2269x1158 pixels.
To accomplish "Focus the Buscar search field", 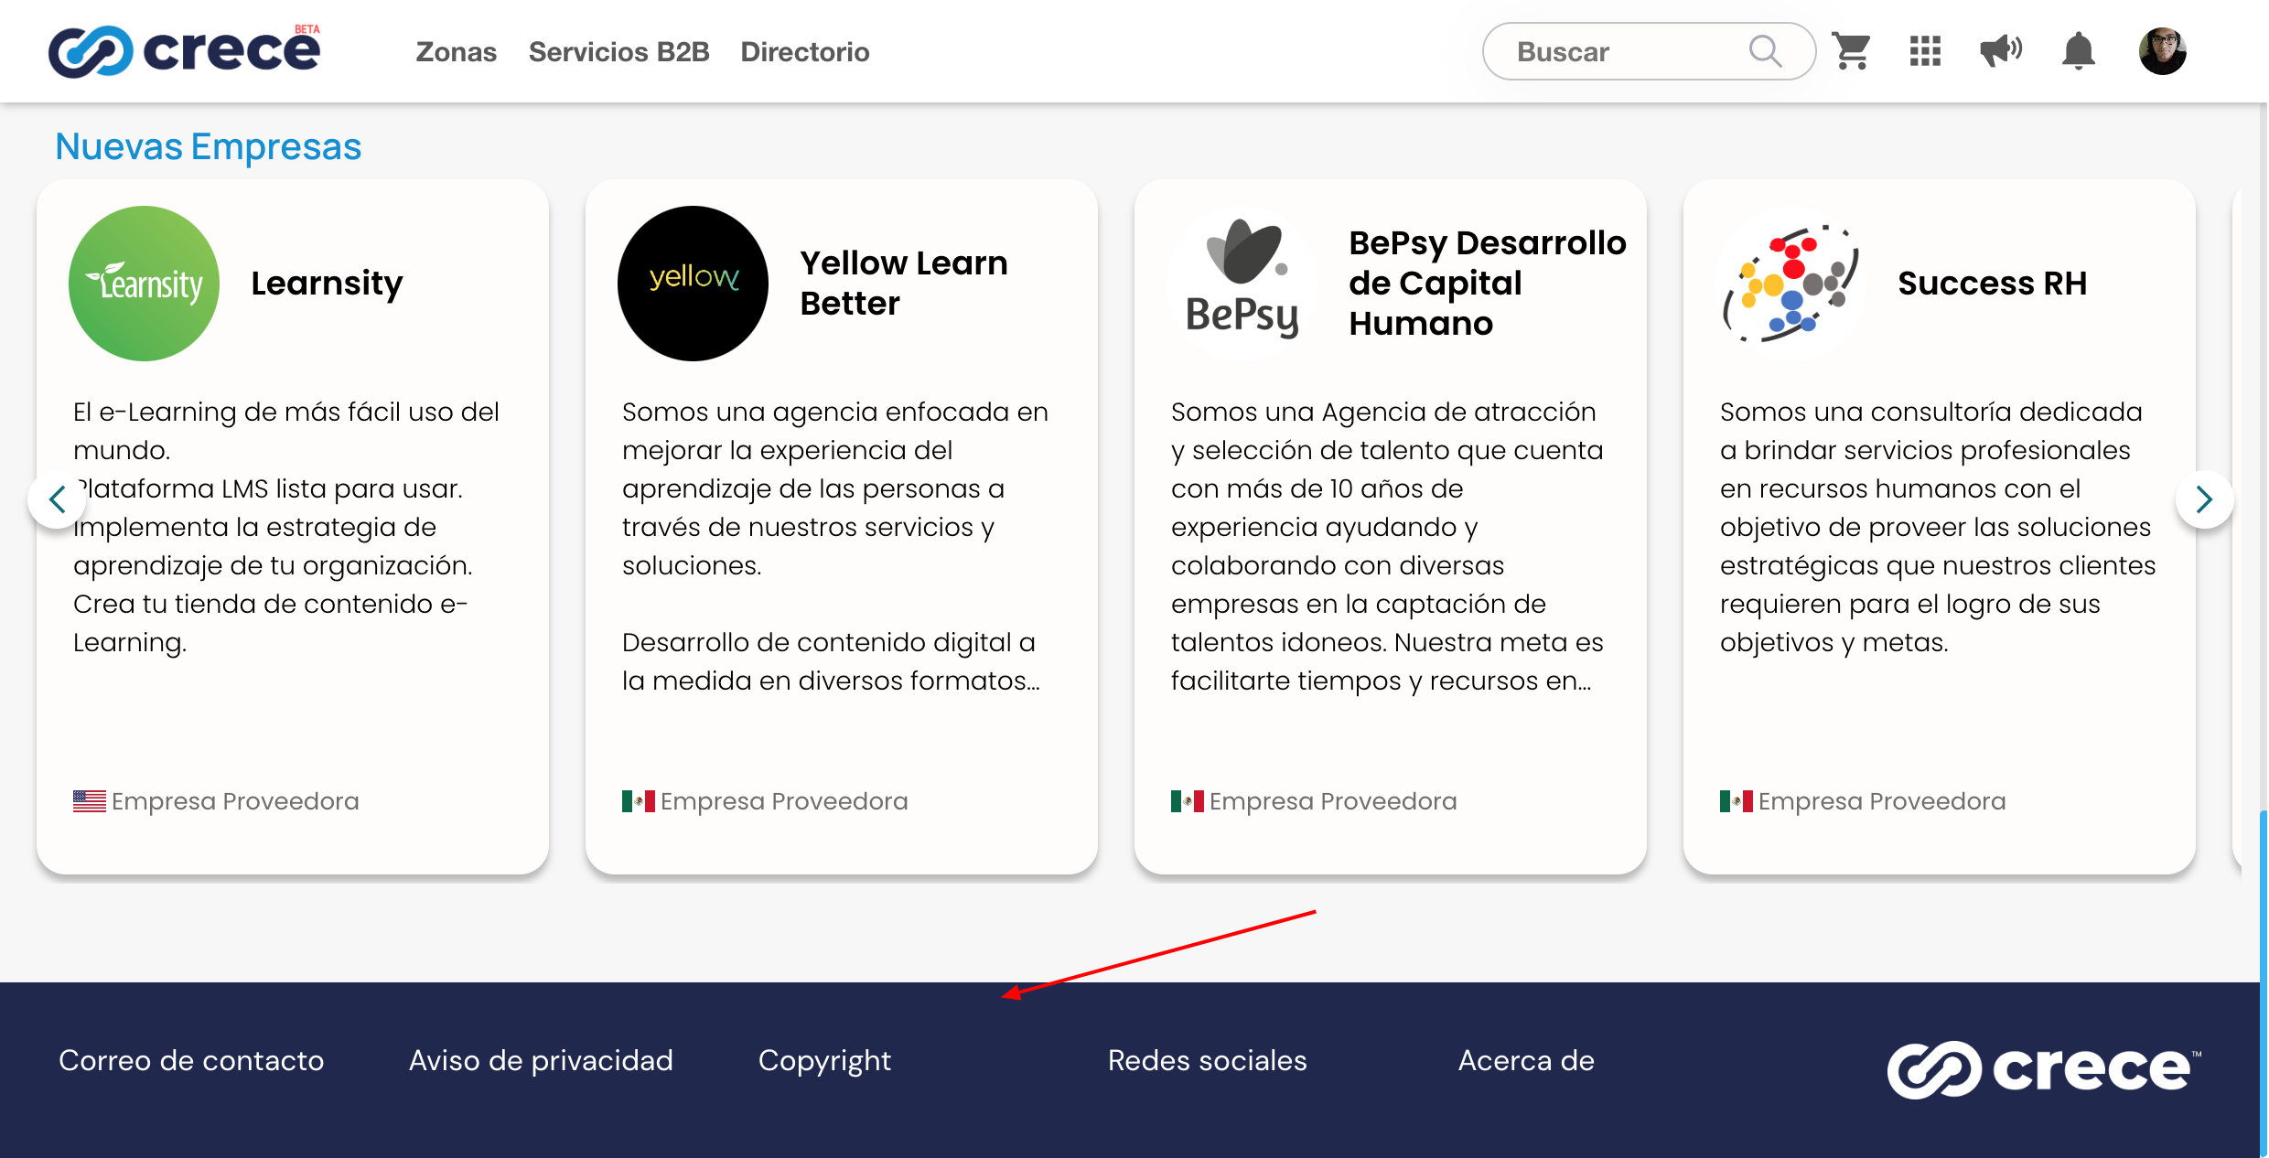I will point(1649,51).
